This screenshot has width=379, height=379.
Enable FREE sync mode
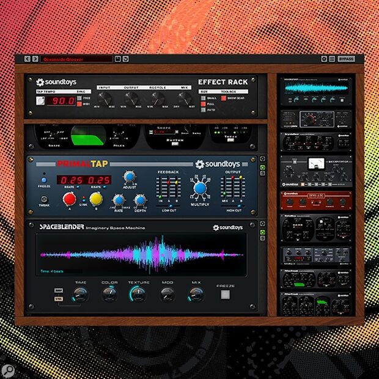point(79,98)
